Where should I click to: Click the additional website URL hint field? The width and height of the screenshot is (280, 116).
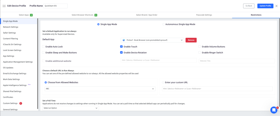pyautogui.click(x=159, y=60)
